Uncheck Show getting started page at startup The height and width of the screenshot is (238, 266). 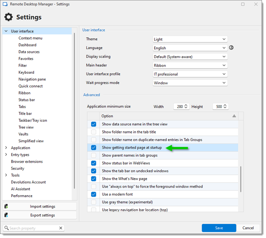(94, 147)
